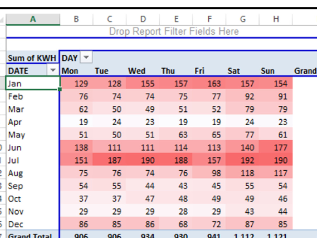The height and width of the screenshot is (238, 317).
Task: Select the Thu column label
Action: [x=168, y=71]
